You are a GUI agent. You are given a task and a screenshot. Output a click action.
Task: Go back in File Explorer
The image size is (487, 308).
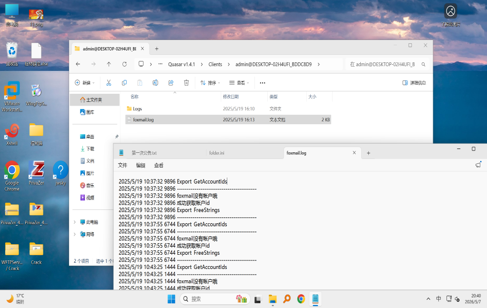pyautogui.click(x=78, y=64)
